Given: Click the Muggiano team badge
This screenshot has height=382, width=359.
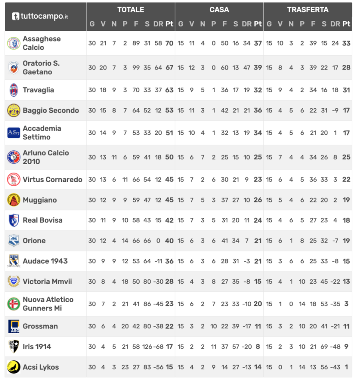Looking at the screenshot, I should [14, 200].
